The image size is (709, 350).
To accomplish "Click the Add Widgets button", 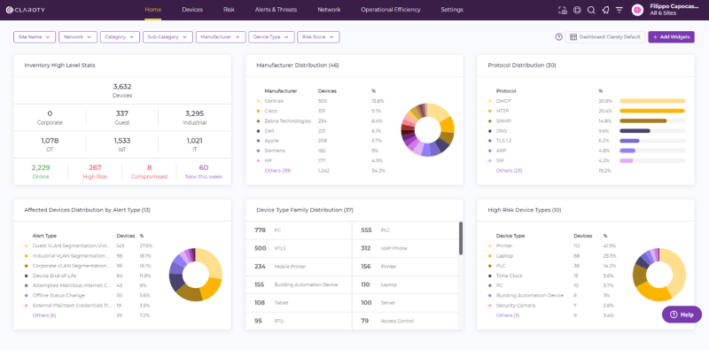I will [x=672, y=37].
